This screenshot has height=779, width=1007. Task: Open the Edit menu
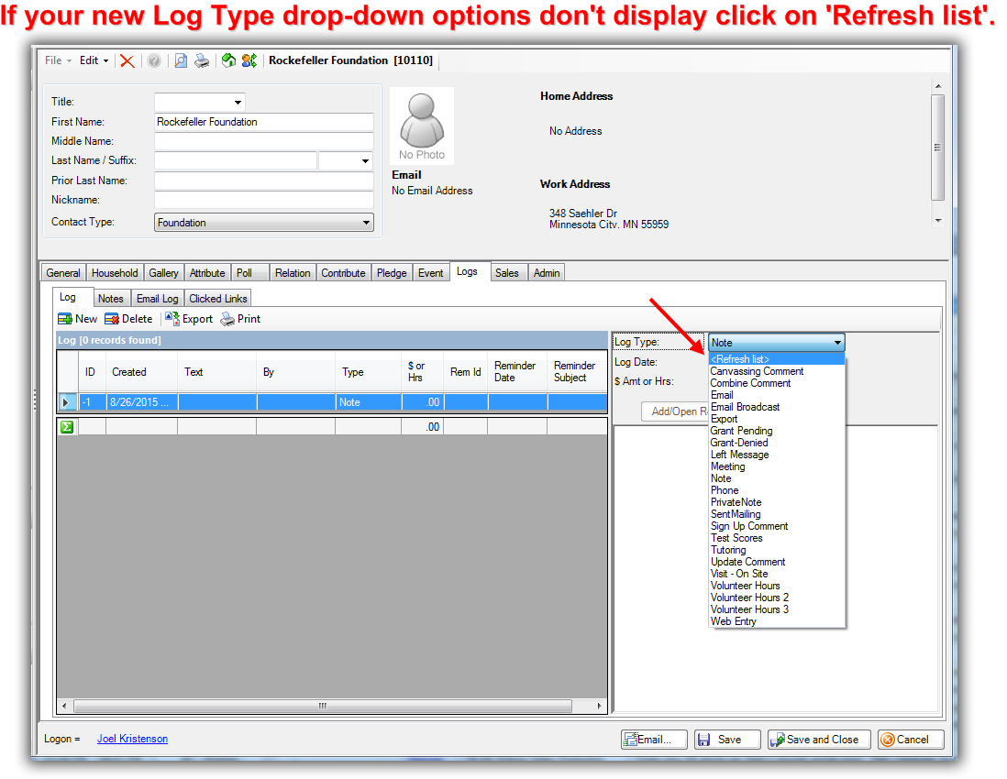point(93,60)
